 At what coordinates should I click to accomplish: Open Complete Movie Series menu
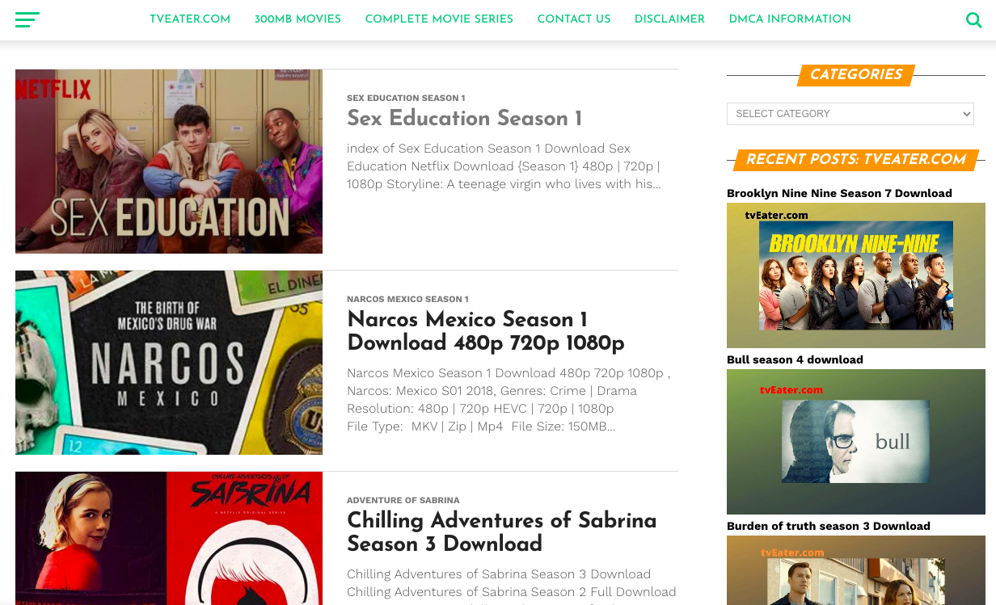click(x=439, y=19)
